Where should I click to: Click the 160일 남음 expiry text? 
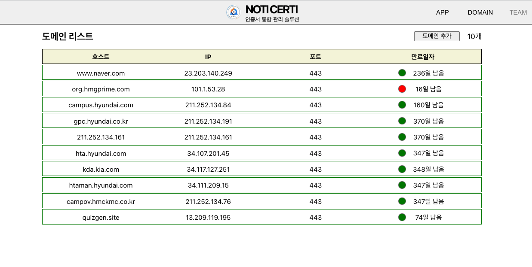coord(428,105)
